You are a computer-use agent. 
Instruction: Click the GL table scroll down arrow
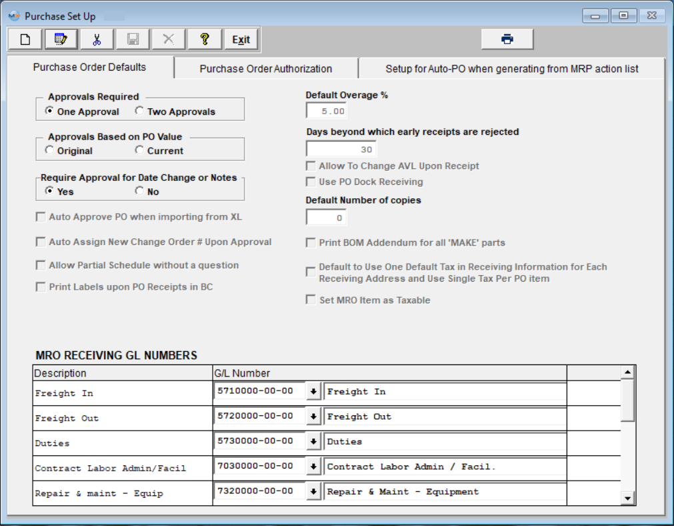coord(627,499)
